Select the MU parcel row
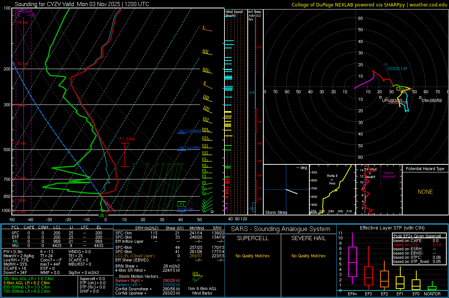 pos(57,245)
